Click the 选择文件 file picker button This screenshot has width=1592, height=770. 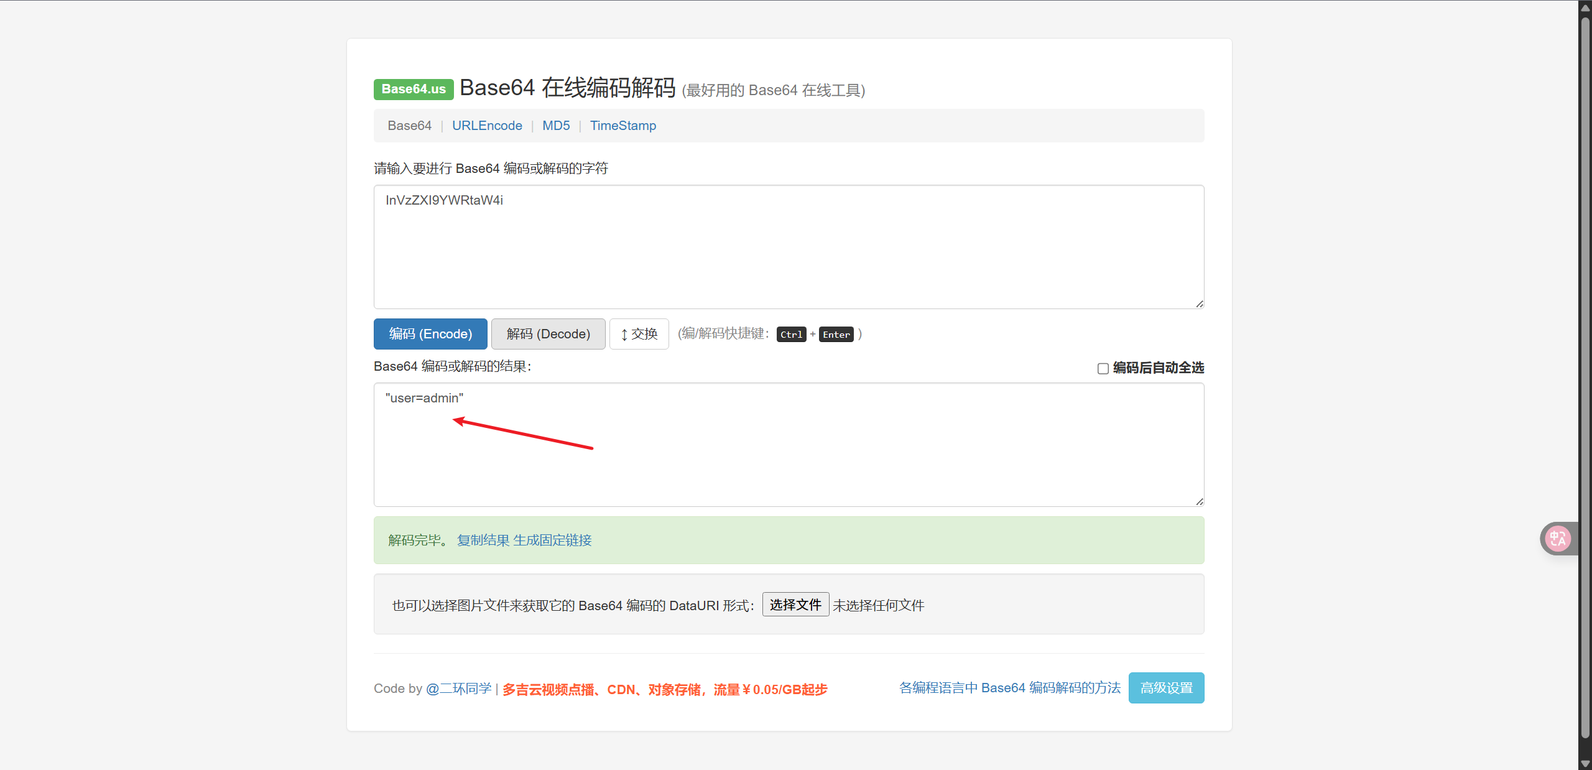[x=795, y=604]
